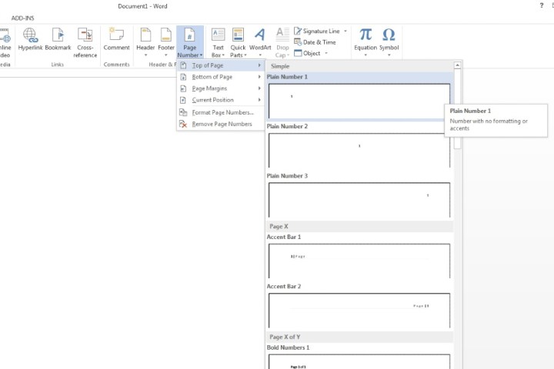
Task: Click the Bold Numbers 1 label
Action: [x=288, y=347]
